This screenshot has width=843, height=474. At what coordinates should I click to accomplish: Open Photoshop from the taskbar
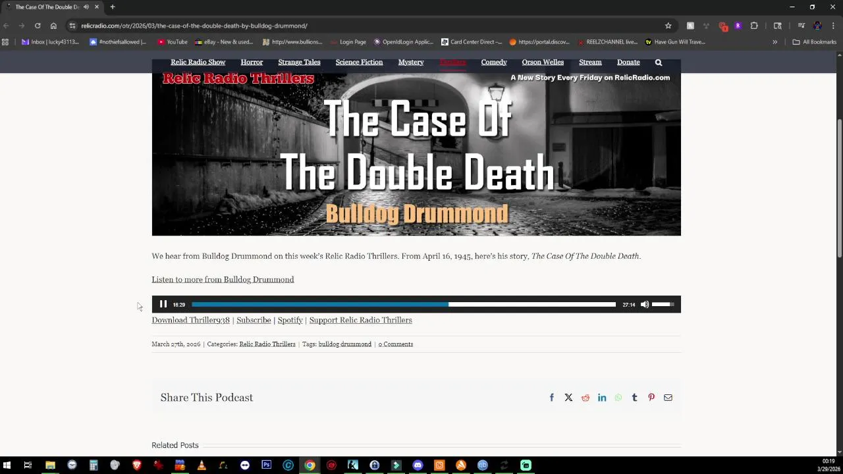[x=266, y=465]
